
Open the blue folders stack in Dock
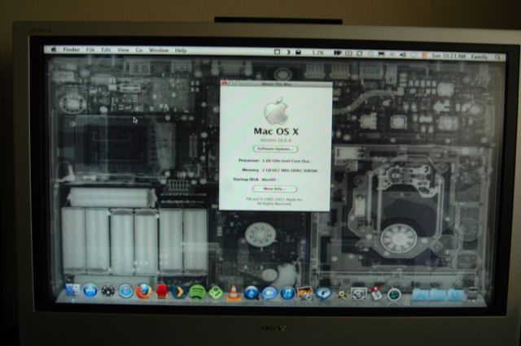438,294
